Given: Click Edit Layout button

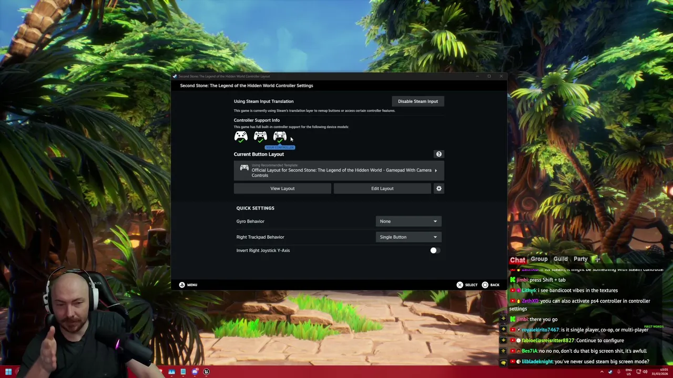Looking at the screenshot, I should 382,188.
